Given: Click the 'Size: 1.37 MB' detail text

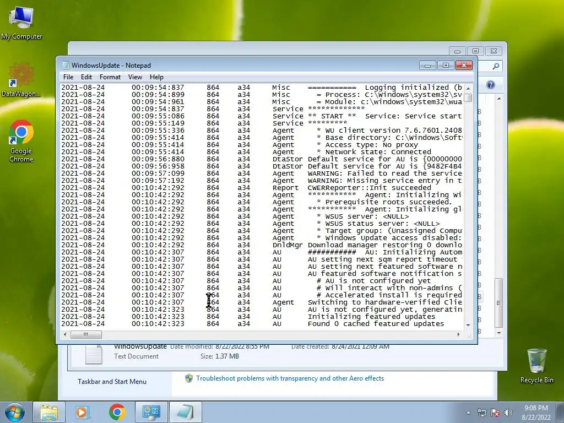Looking at the screenshot, I should tap(219, 356).
